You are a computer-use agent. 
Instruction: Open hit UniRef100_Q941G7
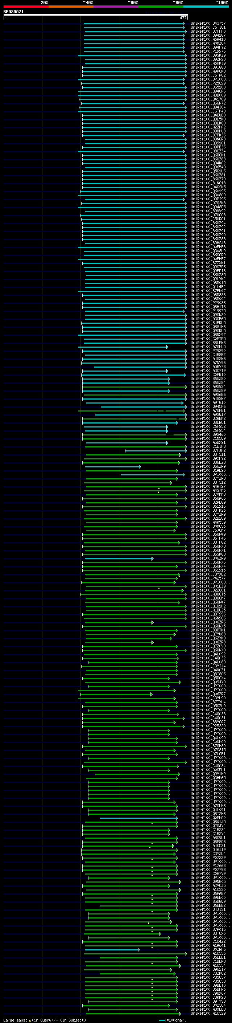click(208, 35)
